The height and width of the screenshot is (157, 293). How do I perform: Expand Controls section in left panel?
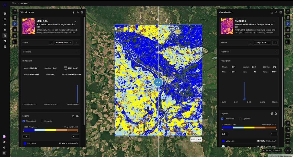51,52
